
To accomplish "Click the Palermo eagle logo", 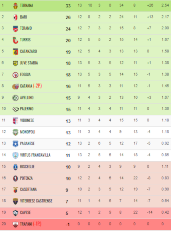I will (x=15, y=109).
